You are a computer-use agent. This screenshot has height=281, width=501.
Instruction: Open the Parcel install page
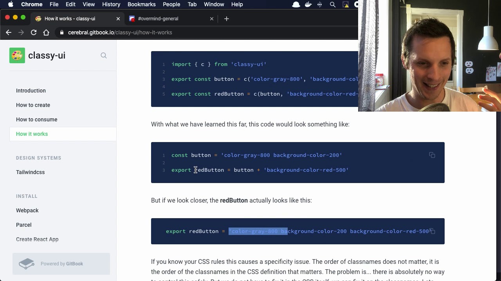24,225
